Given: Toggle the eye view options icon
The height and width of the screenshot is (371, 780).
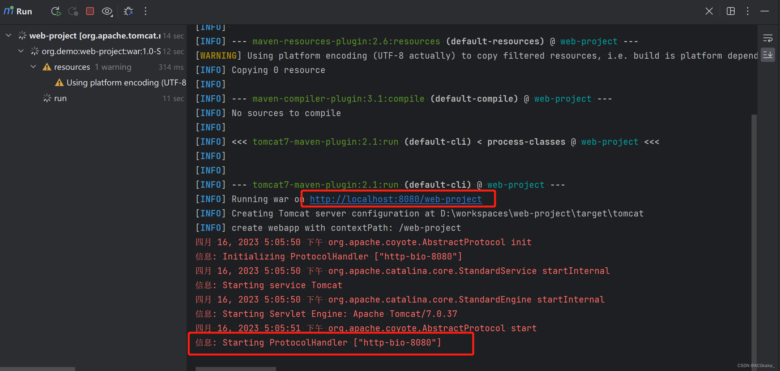Looking at the screenshot, I should point(107,11).
